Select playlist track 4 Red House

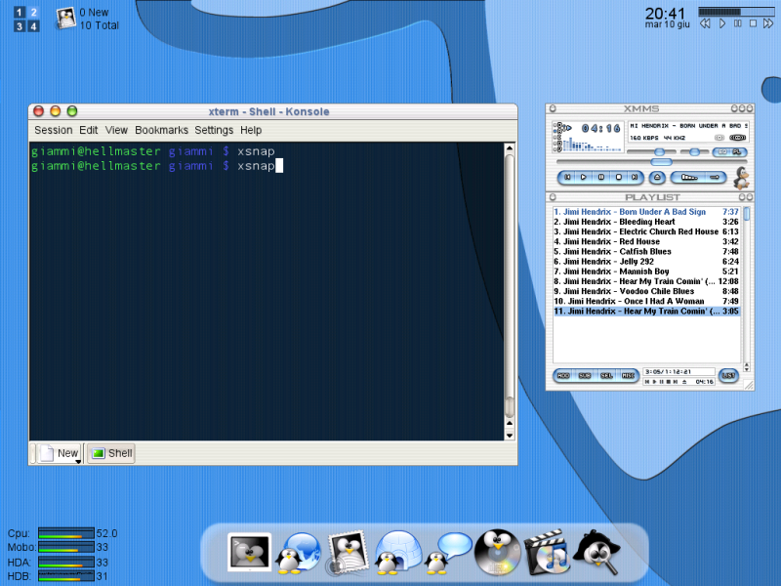click(646, 241)
